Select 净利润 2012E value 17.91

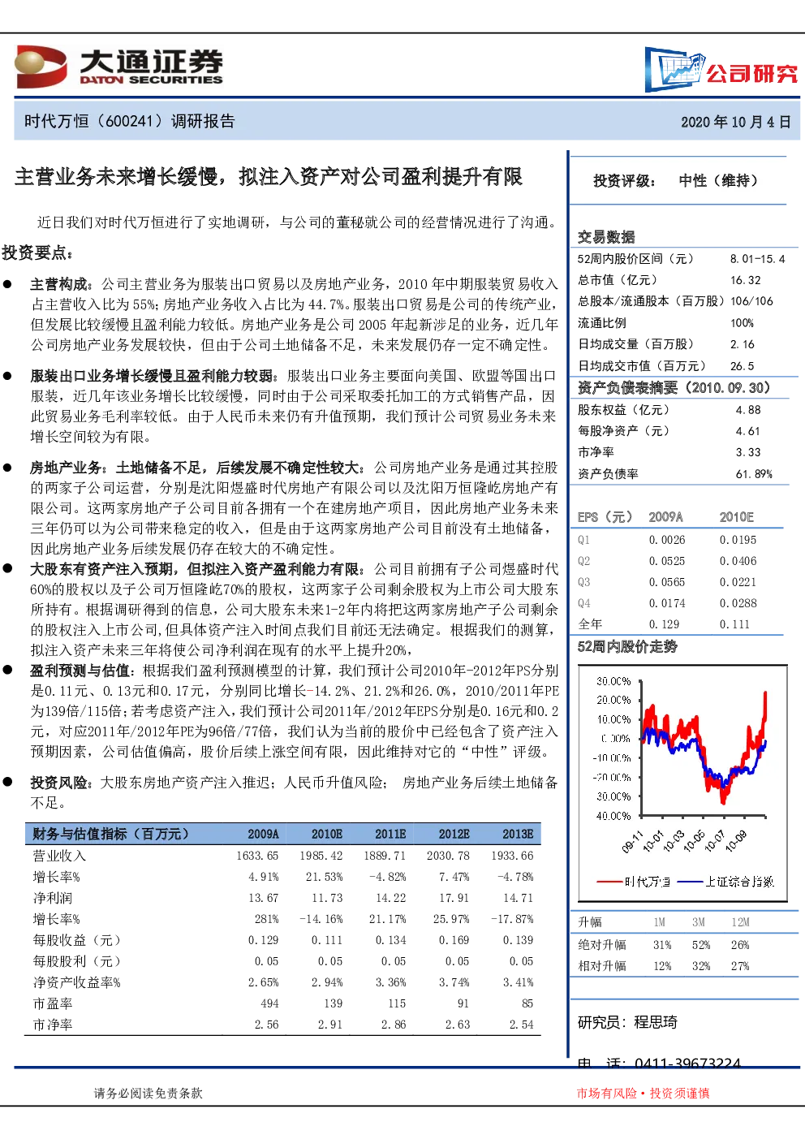[x=454, y=898]
